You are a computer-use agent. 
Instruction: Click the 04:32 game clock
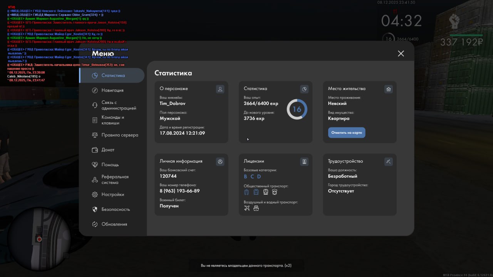[402, 21]
